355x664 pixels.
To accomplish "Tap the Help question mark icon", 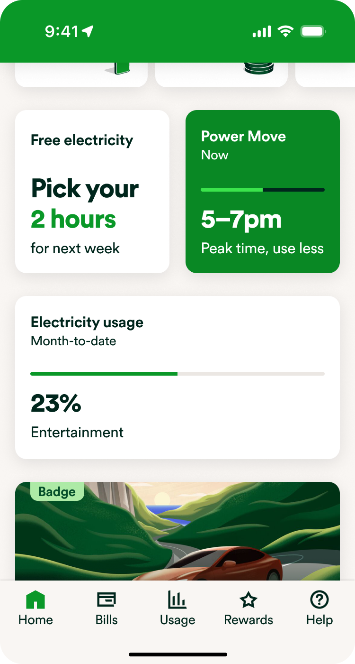I will (x=319, y=600).
